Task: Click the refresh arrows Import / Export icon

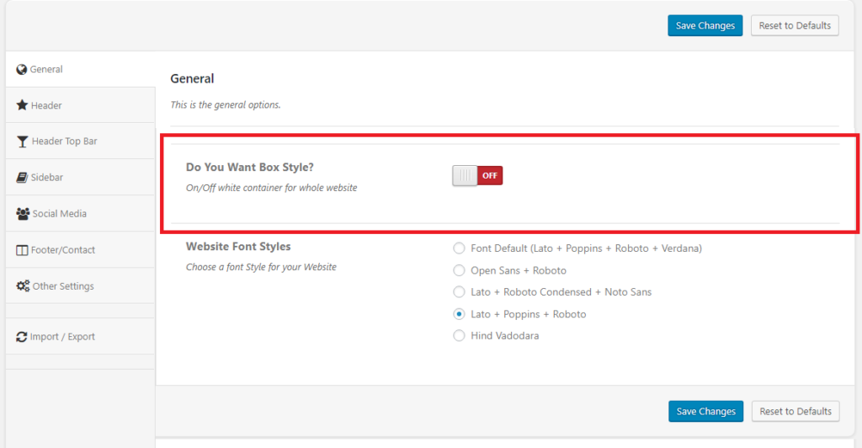Action: (22, 337)
